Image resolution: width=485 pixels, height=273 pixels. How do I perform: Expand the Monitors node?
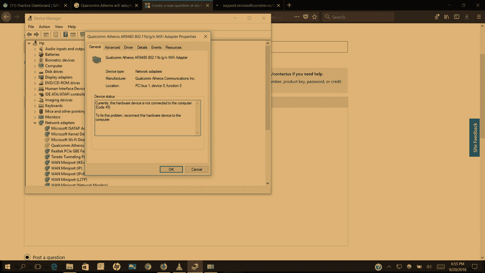(x=35, y=117)
